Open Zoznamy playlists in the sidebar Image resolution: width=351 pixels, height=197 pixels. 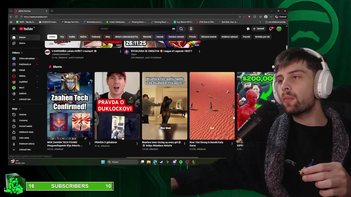[25, 120]
